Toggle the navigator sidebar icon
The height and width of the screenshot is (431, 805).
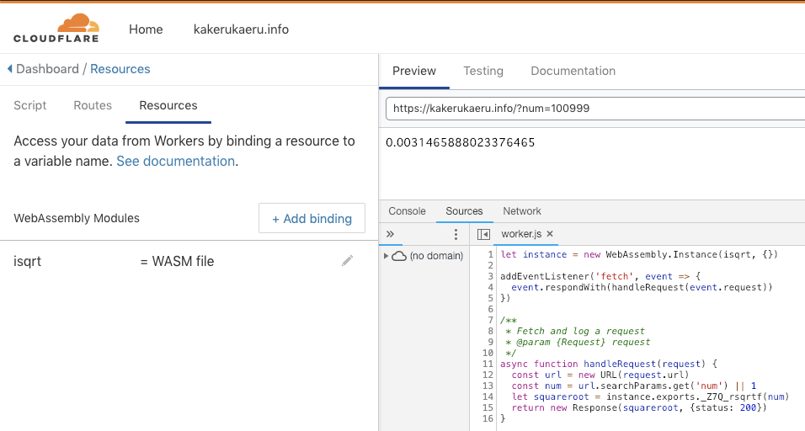click(483, 235)
